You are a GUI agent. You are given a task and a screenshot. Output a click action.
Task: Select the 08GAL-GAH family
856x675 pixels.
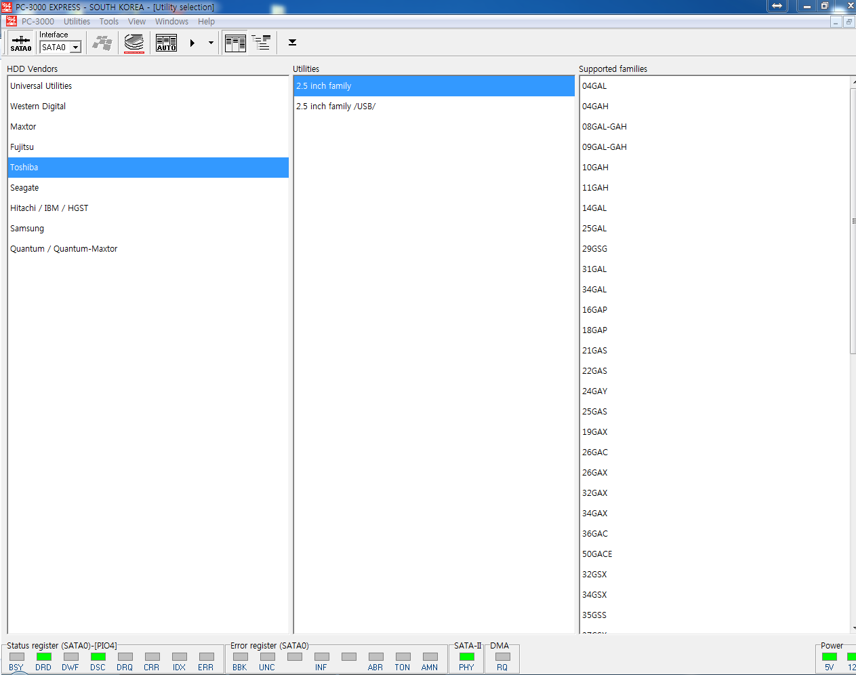point(714,127)
